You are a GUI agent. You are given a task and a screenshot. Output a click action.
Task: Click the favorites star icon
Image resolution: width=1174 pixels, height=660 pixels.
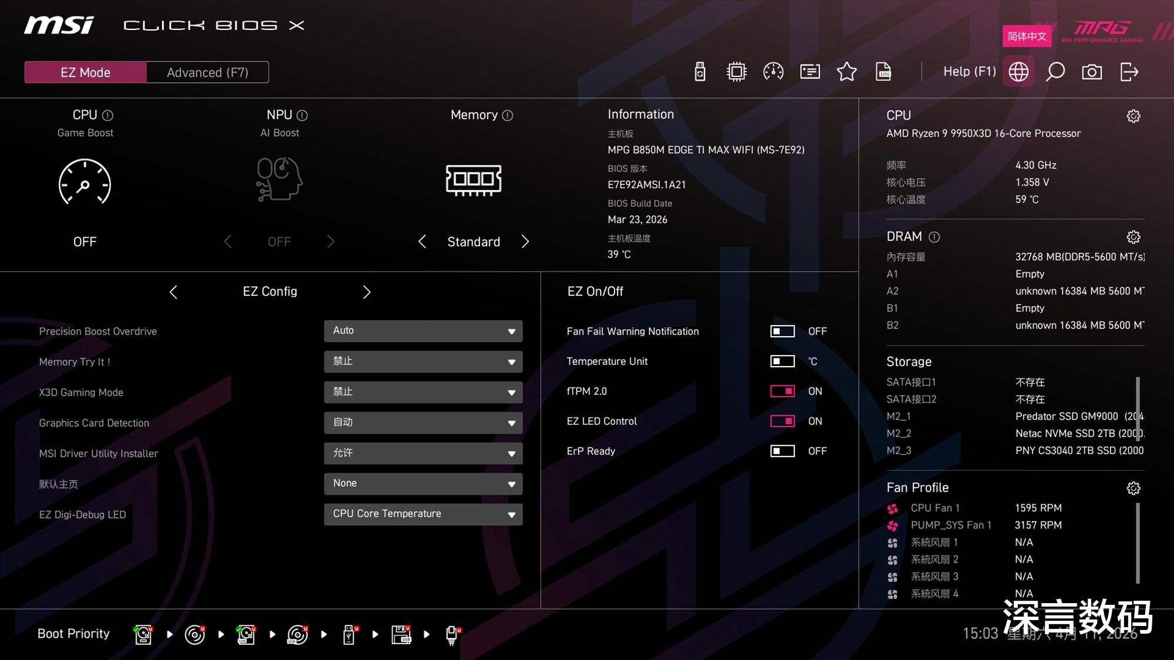point(846,72)
